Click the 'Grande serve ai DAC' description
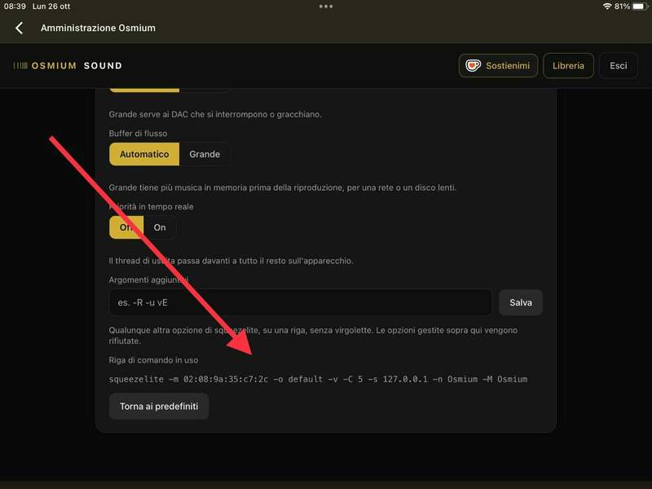 click(215, 114)
